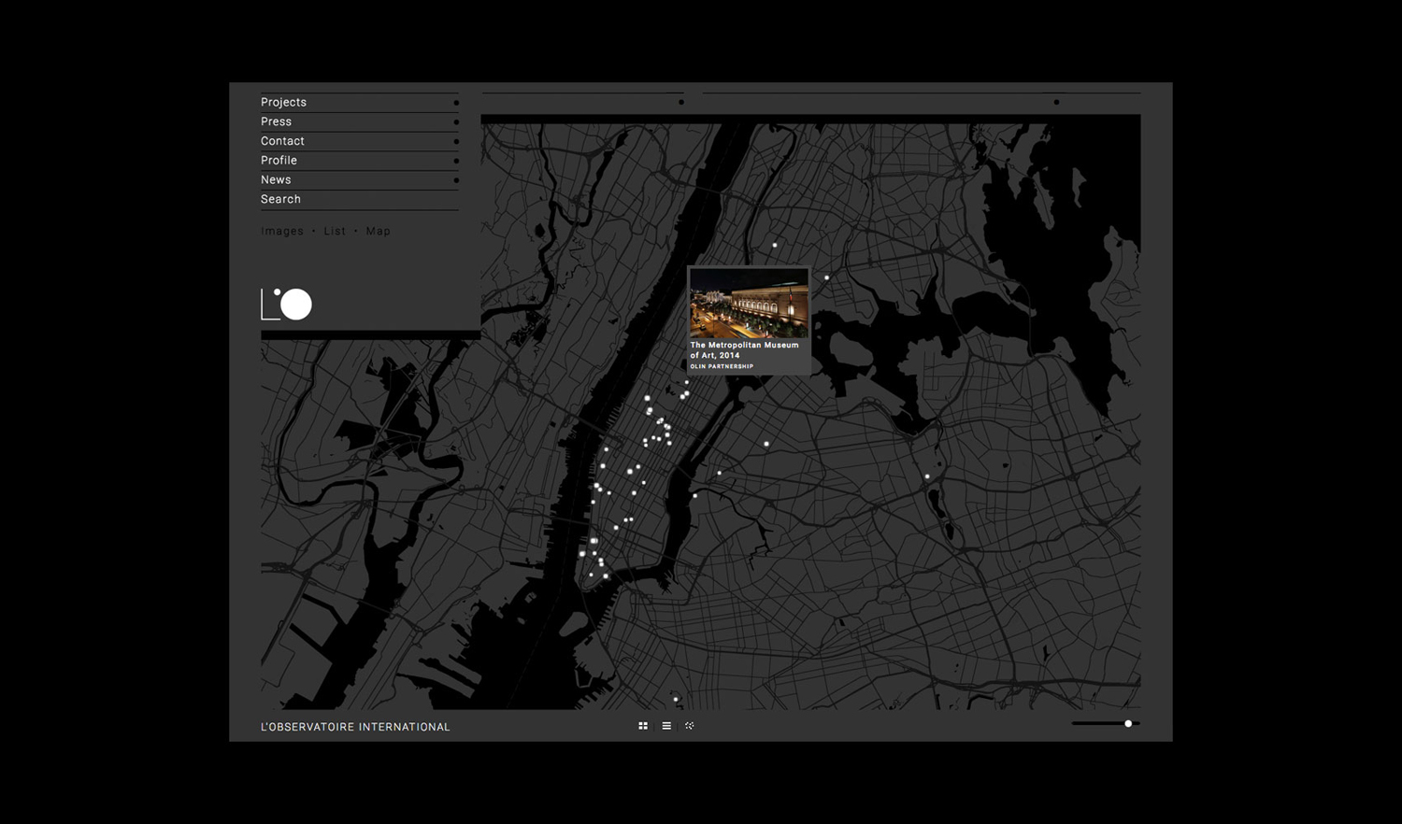Click the OLIN PARTNERSHIP label

tap(722, 366)
